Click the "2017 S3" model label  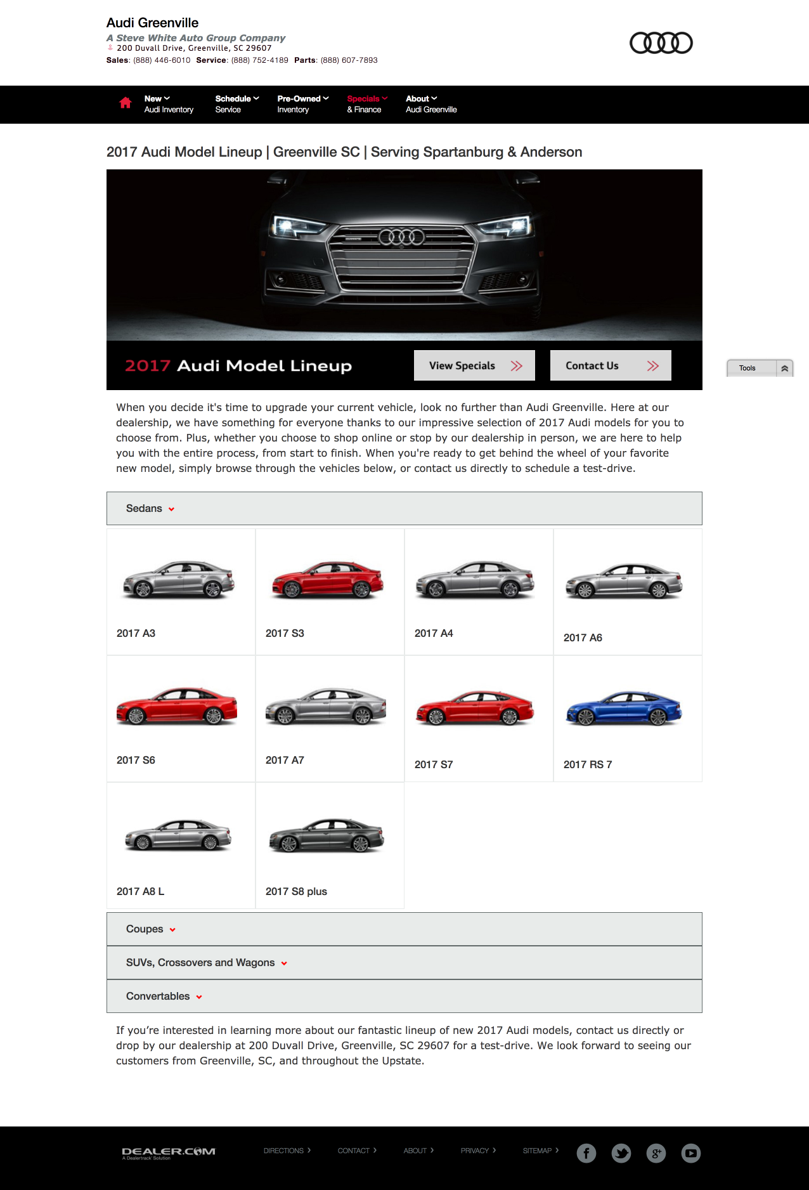(x=285, y=633)
